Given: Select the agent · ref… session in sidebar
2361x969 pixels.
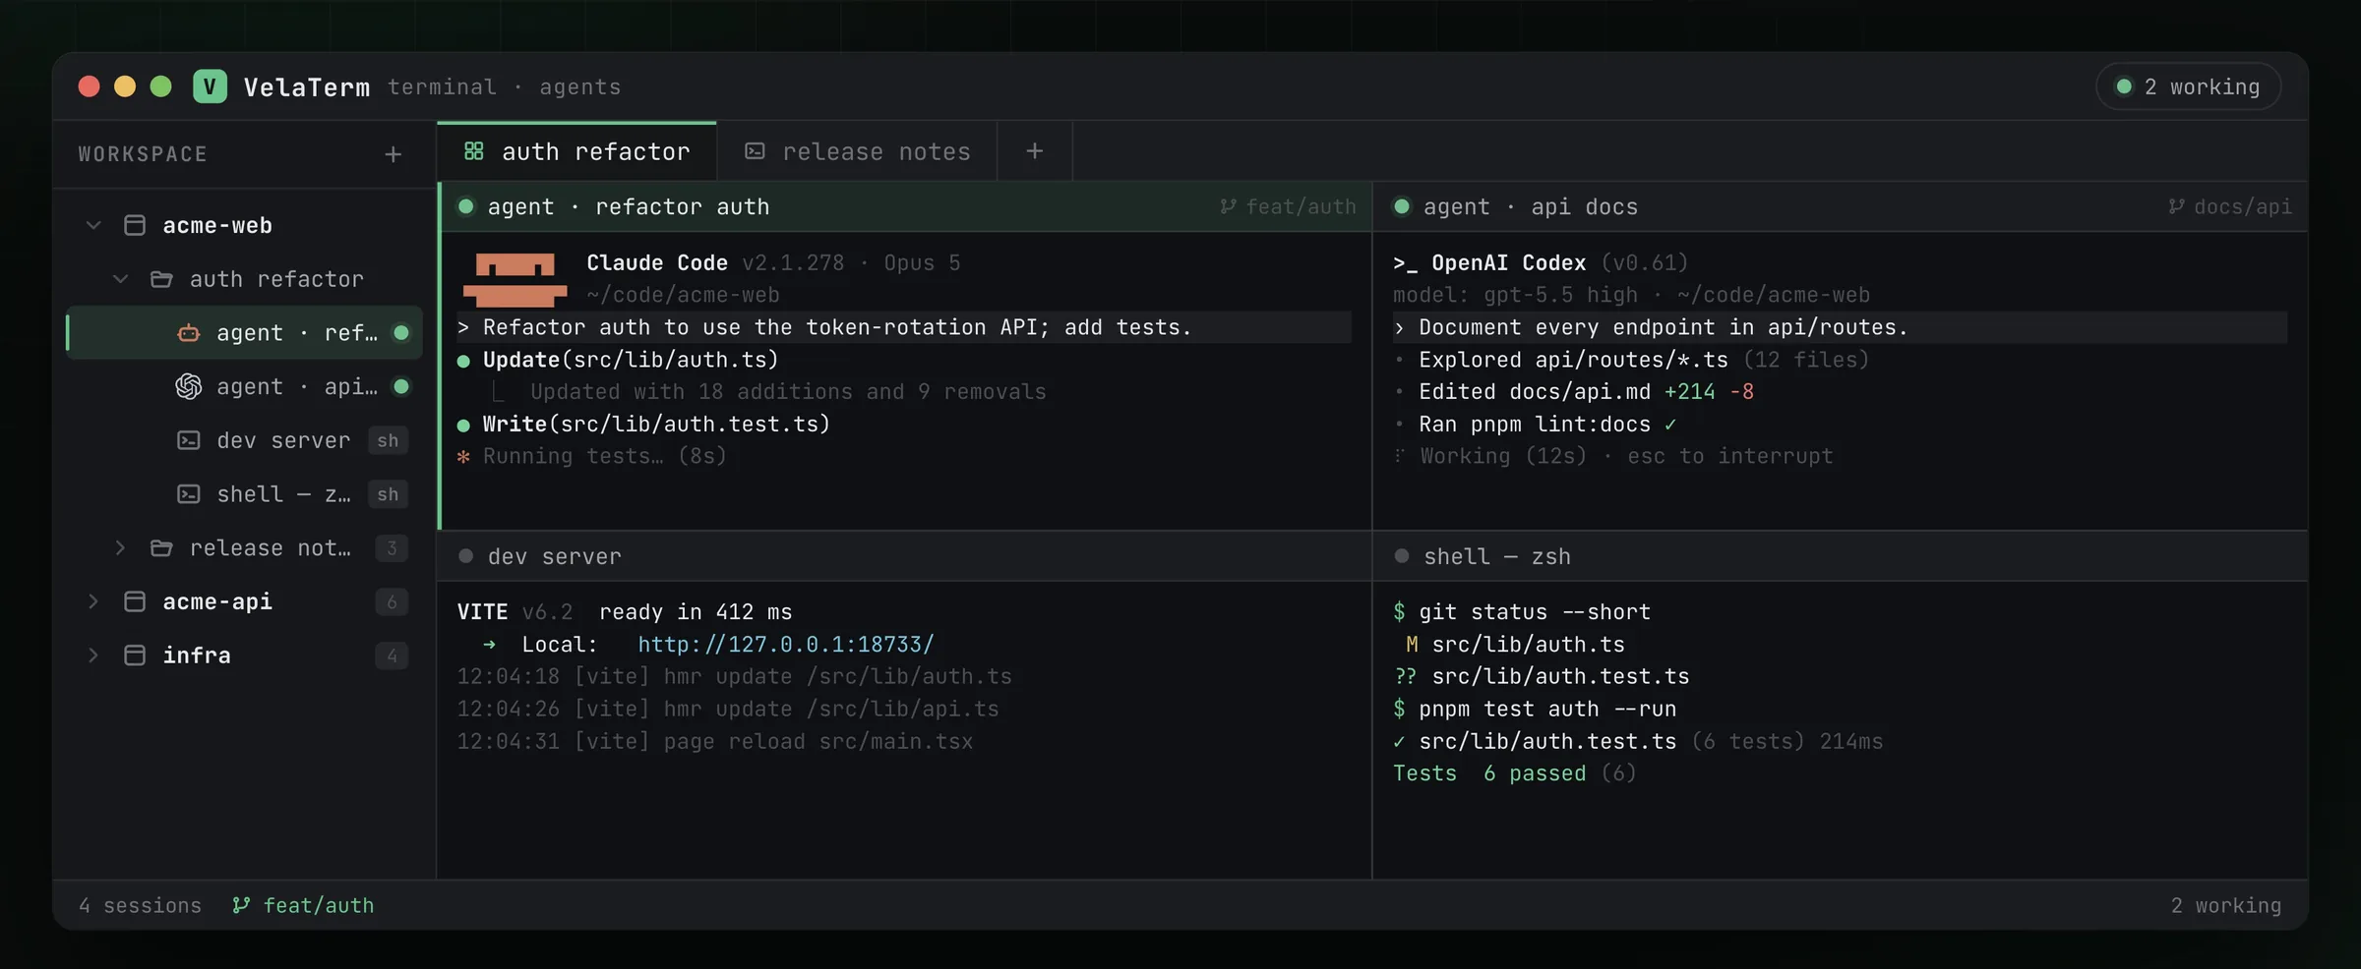Looking at the screenshot, I should (244, 333).
